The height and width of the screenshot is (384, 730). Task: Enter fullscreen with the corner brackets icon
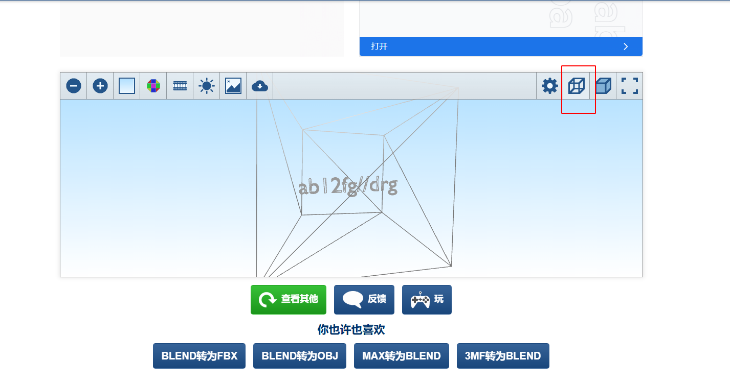point(630,86)
